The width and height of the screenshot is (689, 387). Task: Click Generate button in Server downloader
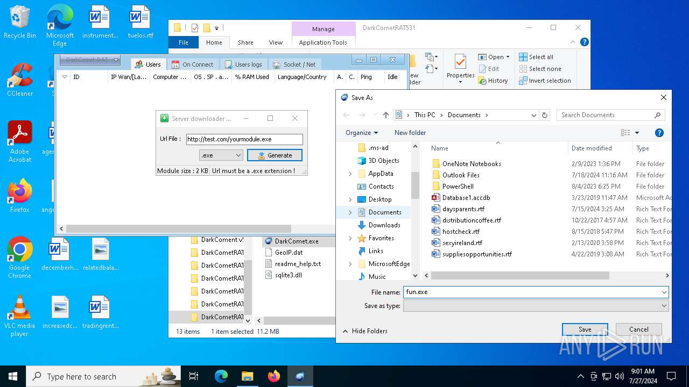[275, 155]
